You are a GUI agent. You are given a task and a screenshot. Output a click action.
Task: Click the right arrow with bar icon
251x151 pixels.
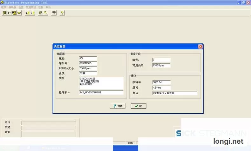coord(32,13)
